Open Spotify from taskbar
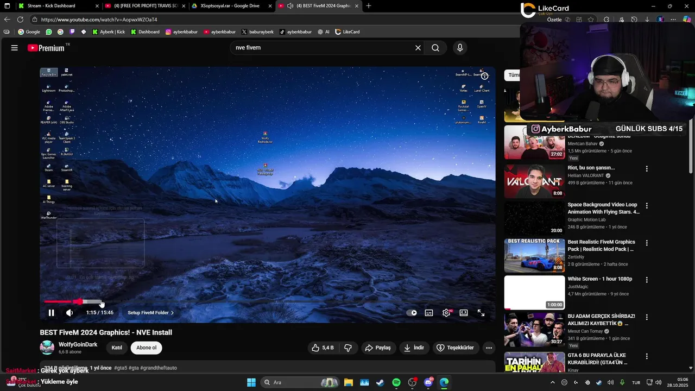The width and height of the screenshot is (695, 391). coord(396,382)
